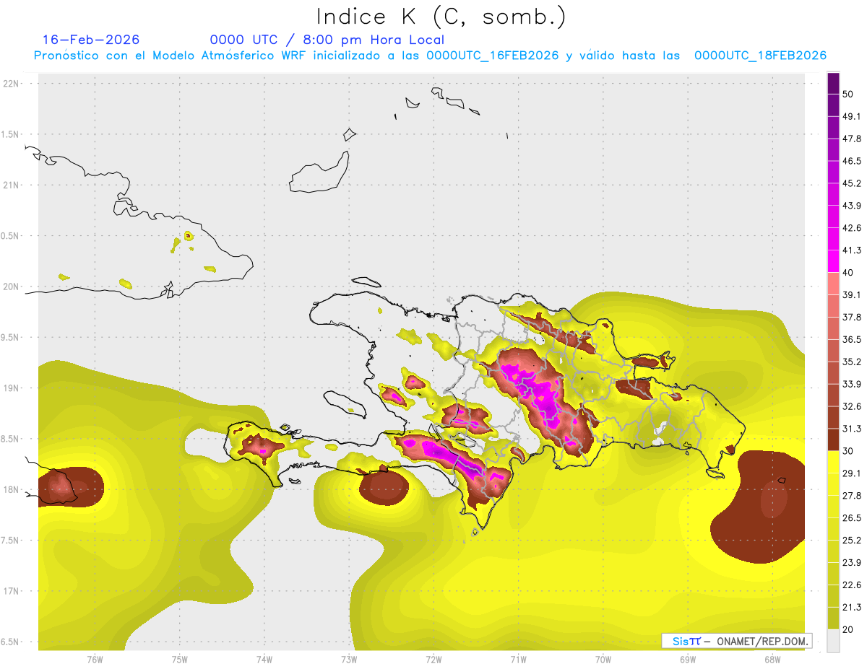The image size is (867, 669).
Task: Click the "22N" latitude label
Action: [x=12, y=84]
